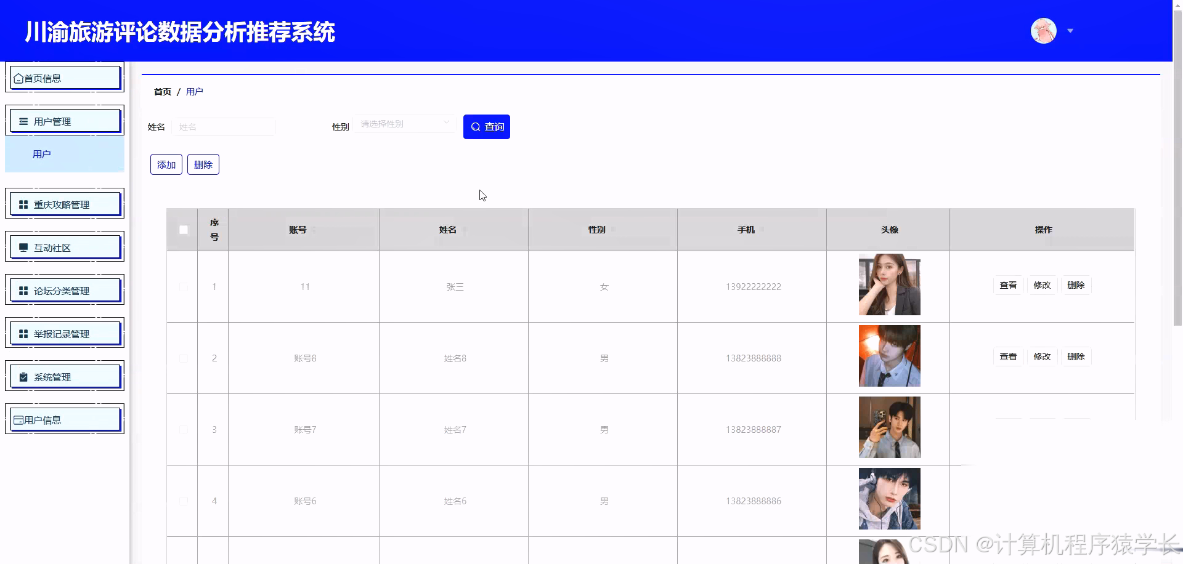The image size is (1183, 564).
Task: Focus the 姓名 search input field
Action: click(x=224, y=127)
